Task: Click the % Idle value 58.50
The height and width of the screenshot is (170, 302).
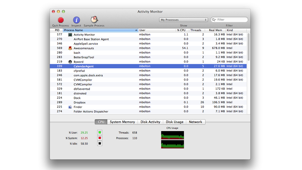Action: pyautogui.click(x=84, y=144)
